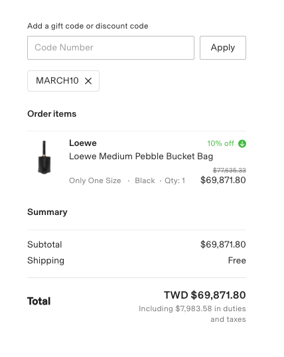Click the green down-arrow discount icon
The image size is (284, 357).
pos(242,144)
